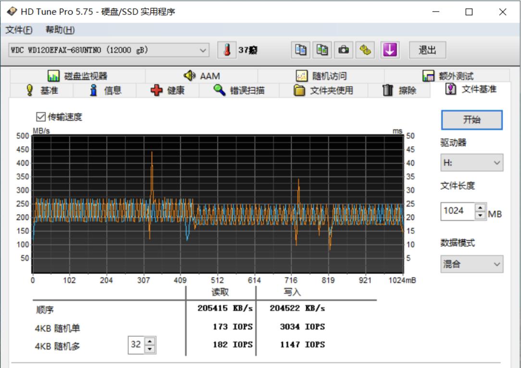Click the 退出 exit button
521x368 pixels.
(x=428, y=50)
